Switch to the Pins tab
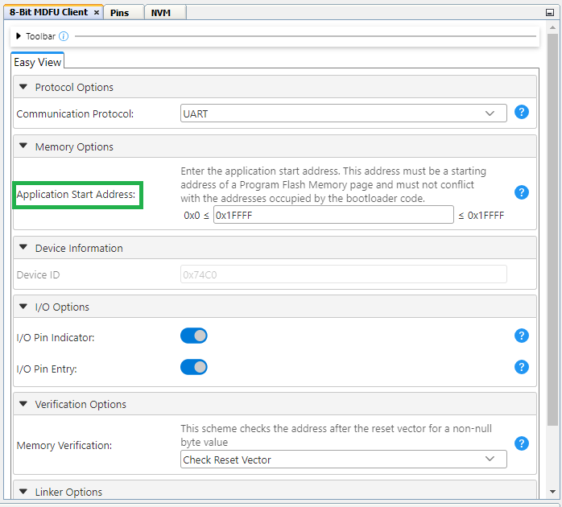The height and width of the screenshot is (507, 562). coord(120,13)
